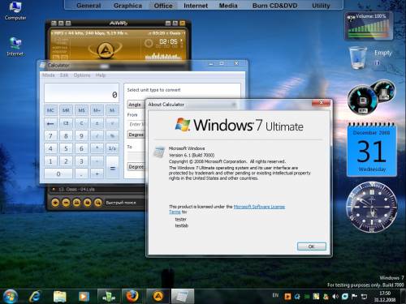Image resolution: width=406 pixels, height=304 pixels.
Task: Adjust the Volume 100% gadget bars
Action: (x=369, y=28)
